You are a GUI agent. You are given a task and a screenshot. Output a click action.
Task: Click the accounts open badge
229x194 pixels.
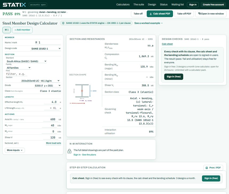[38, 5]
